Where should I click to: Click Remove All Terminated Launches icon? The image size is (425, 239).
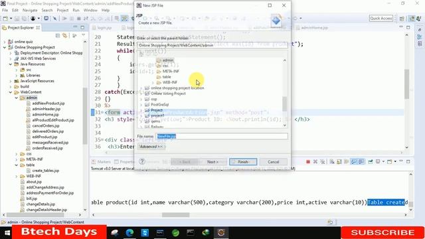tap(323, 162)
